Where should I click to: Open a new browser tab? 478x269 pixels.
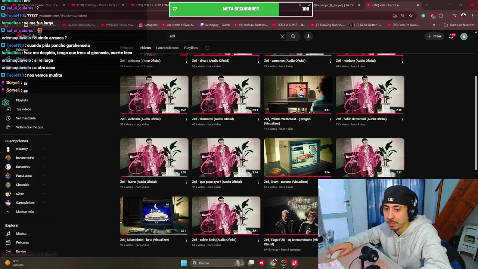(427, 5)
